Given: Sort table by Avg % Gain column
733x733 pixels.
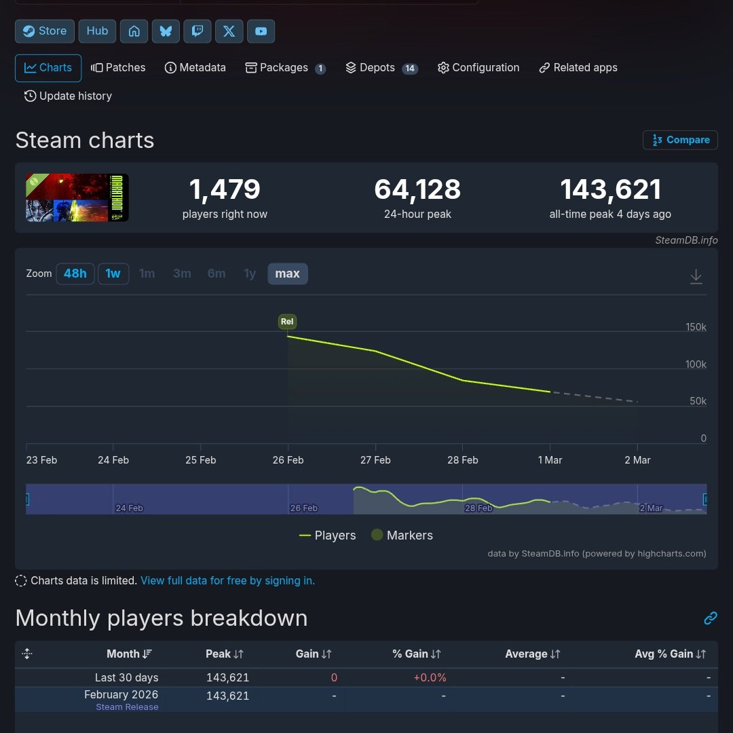Looking at the screenshot, I should [671, 654].
